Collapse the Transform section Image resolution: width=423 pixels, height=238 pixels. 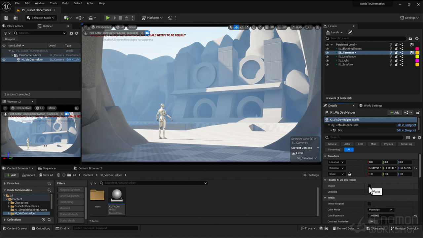coord(325,156)
